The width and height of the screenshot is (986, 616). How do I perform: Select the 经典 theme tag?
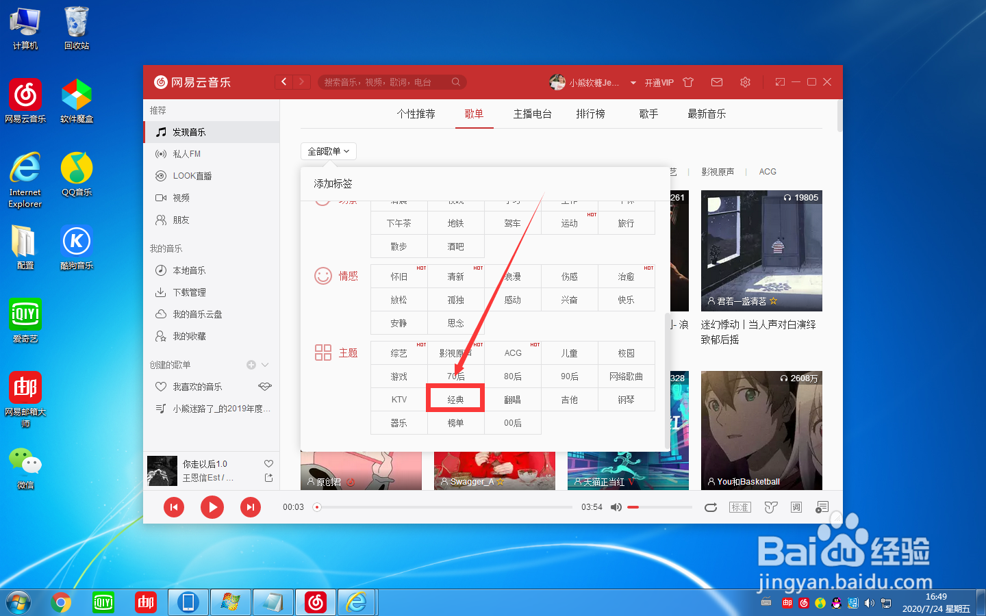455,399
